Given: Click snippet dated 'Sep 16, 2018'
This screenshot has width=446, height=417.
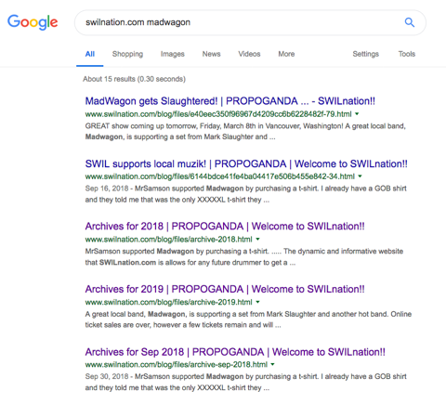Looking at the screenshot, I should [246, 194].
